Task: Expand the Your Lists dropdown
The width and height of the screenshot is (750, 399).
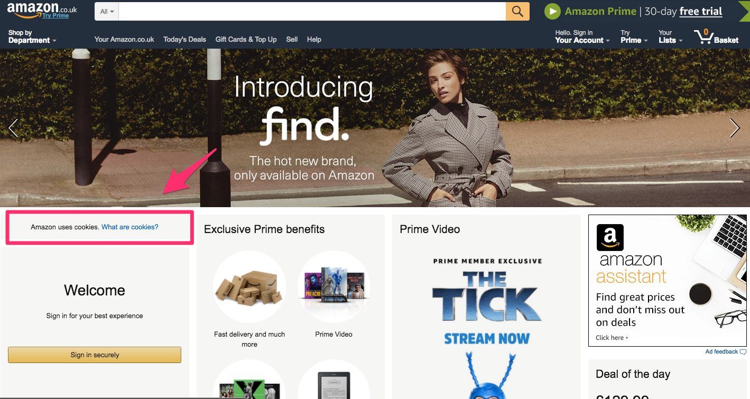Action: point(670,36)
